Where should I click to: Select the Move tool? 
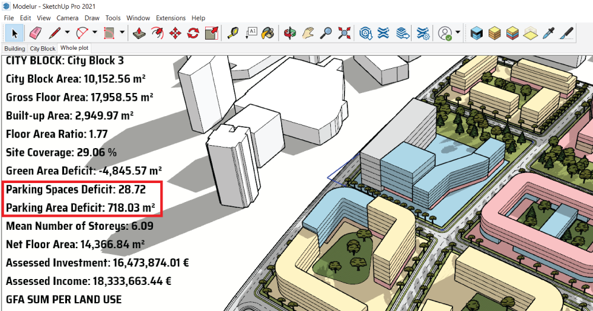click(175, 33)
